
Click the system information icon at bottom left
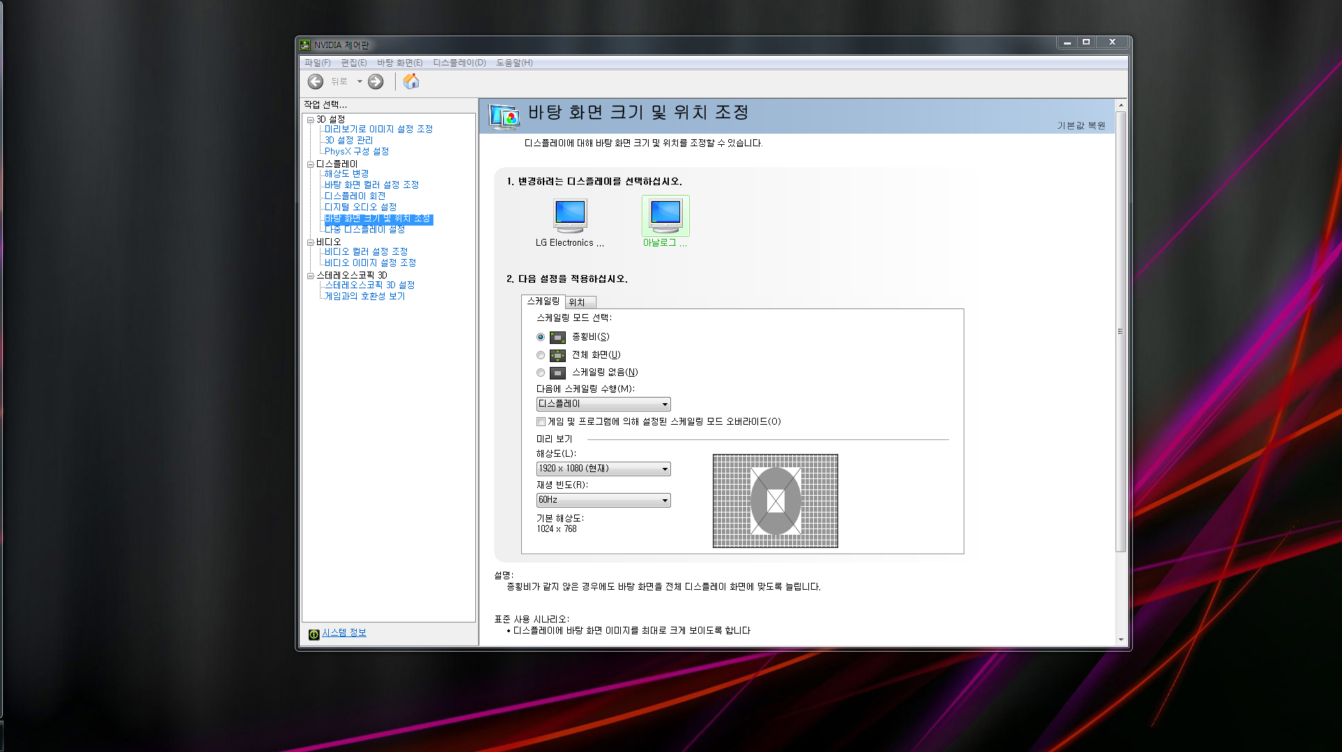tap(314, 634)
